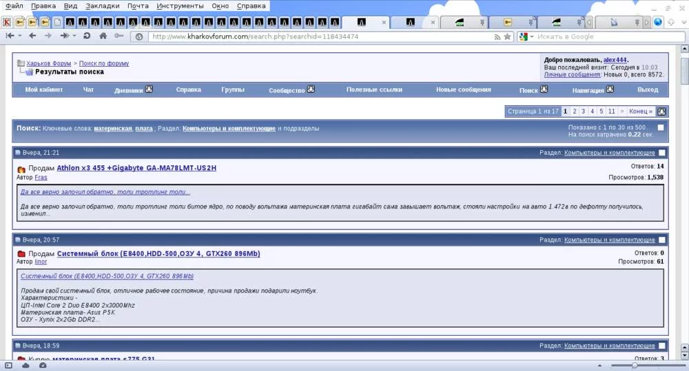Open the blank page pinned tab
Screen dimensions: 689x371
coord(58,22)
